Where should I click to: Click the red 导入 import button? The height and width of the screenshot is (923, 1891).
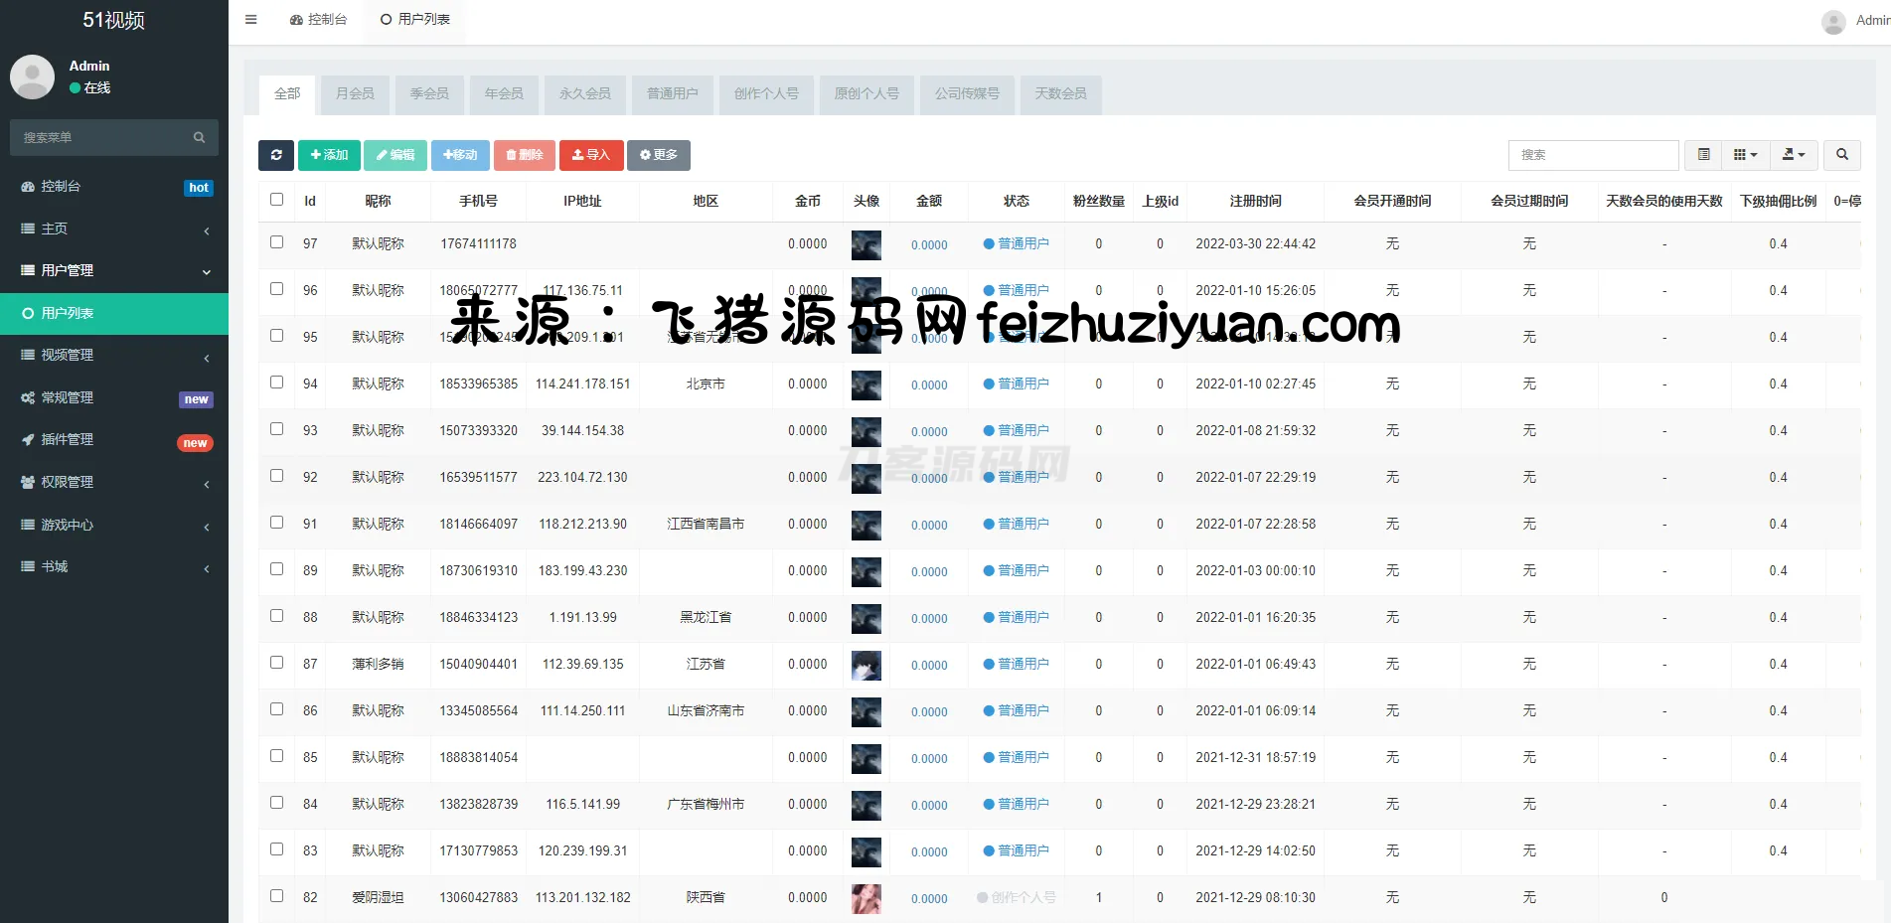pos(591,155)
